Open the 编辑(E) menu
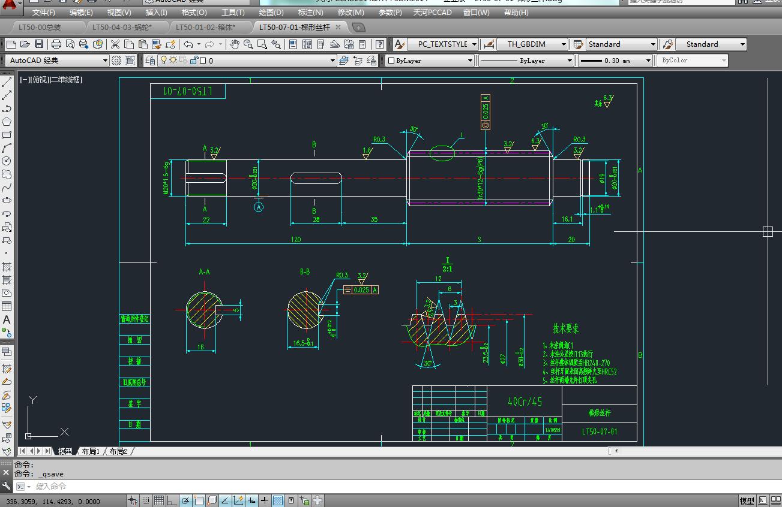 click(x=81, y=13)
